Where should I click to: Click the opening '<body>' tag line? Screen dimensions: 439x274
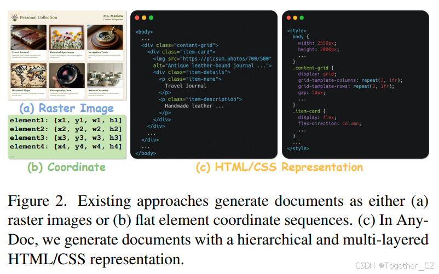click(x=144, y=32)
